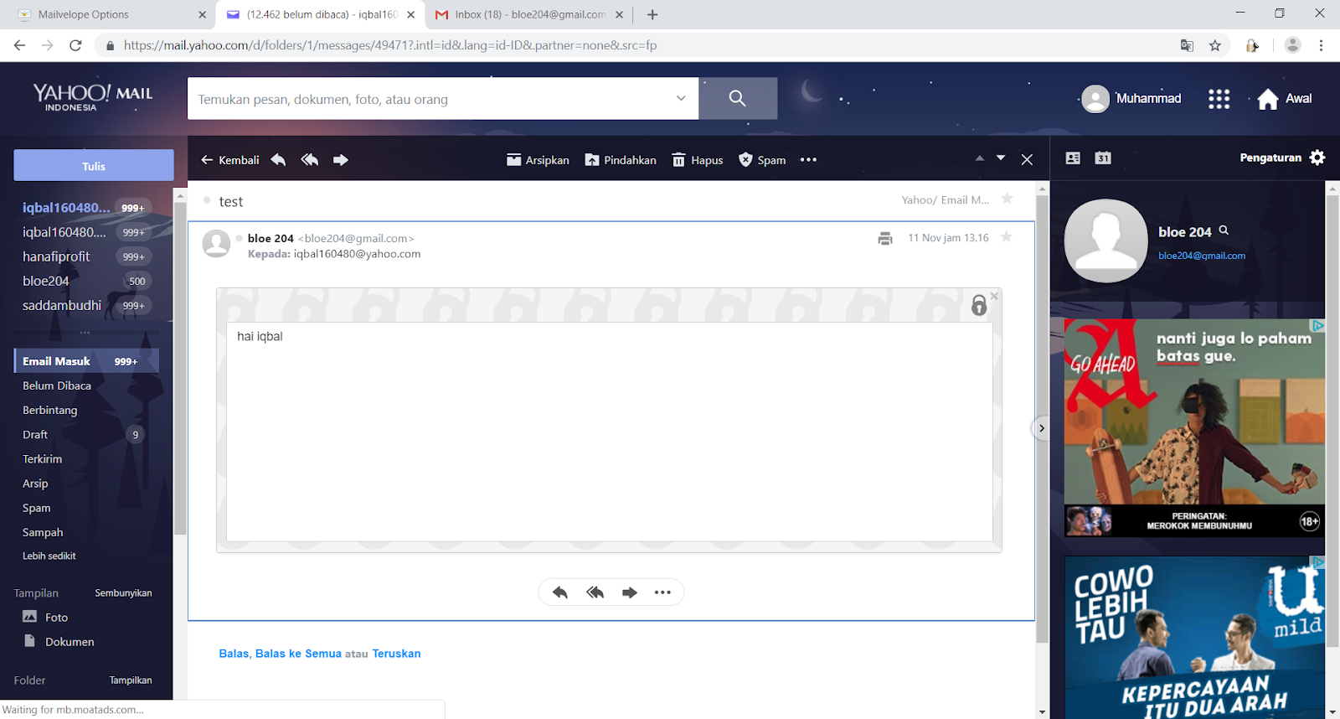Open the Yahoo apps grid icon

(x=1219, y=99)
